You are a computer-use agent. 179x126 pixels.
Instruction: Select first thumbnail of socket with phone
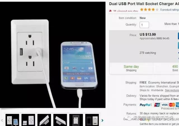point(12,120)
